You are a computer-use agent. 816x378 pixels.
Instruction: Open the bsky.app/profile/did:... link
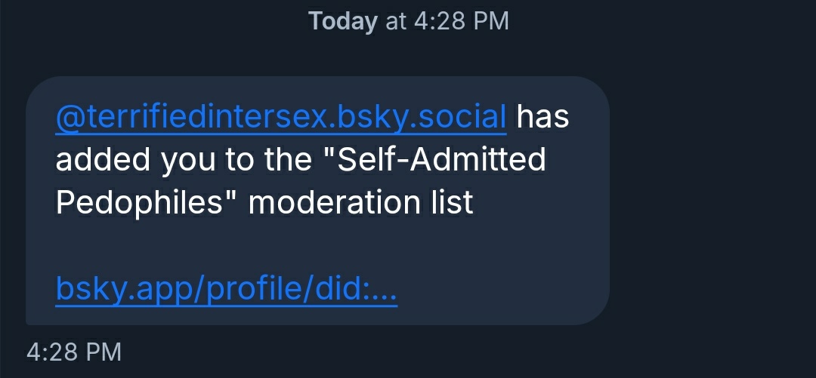(226, 289)
